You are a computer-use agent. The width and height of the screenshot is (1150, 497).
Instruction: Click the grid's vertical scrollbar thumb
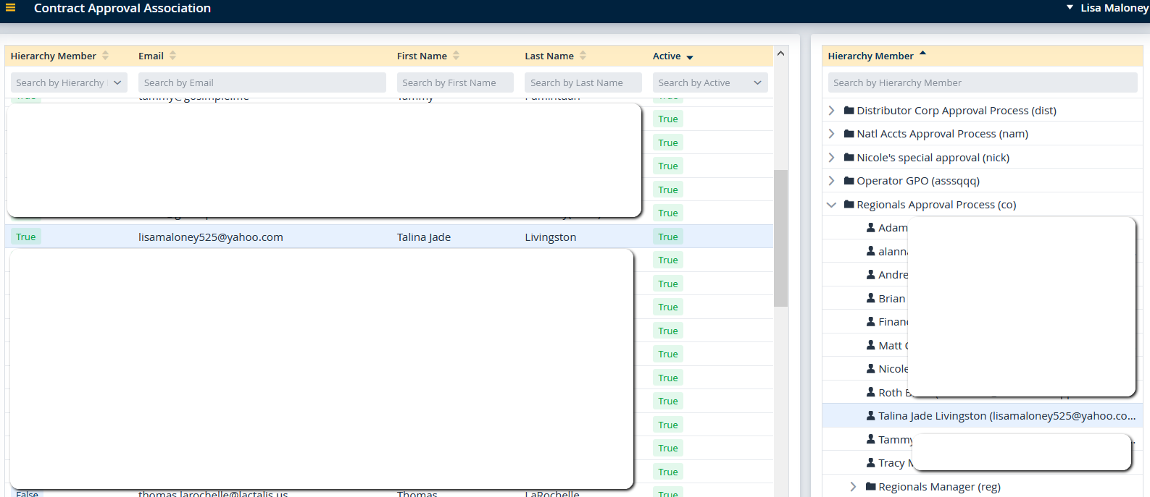[780, 239]
